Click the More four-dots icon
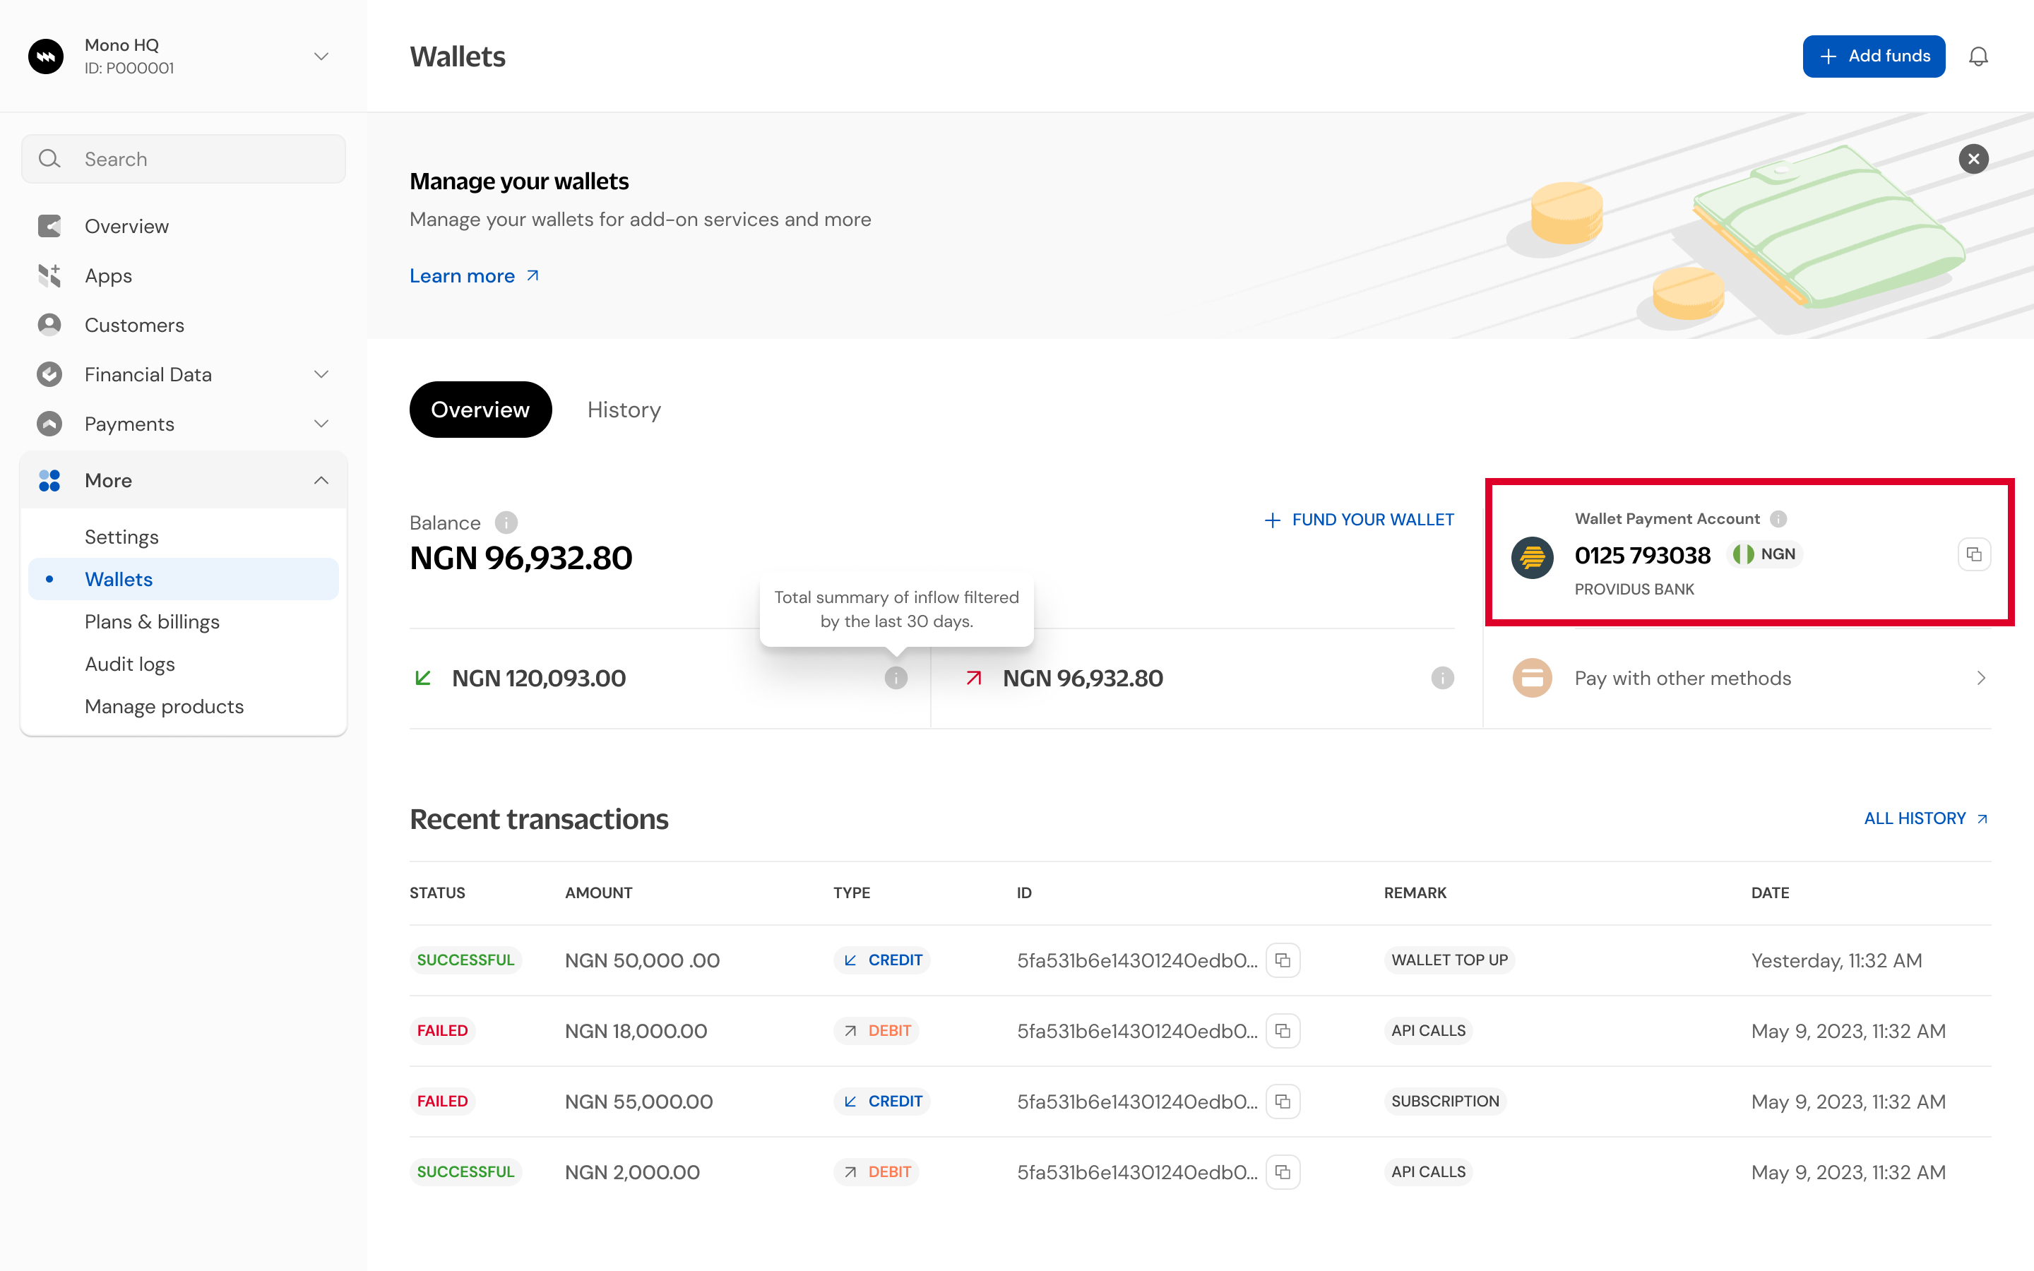 point(49,480)
